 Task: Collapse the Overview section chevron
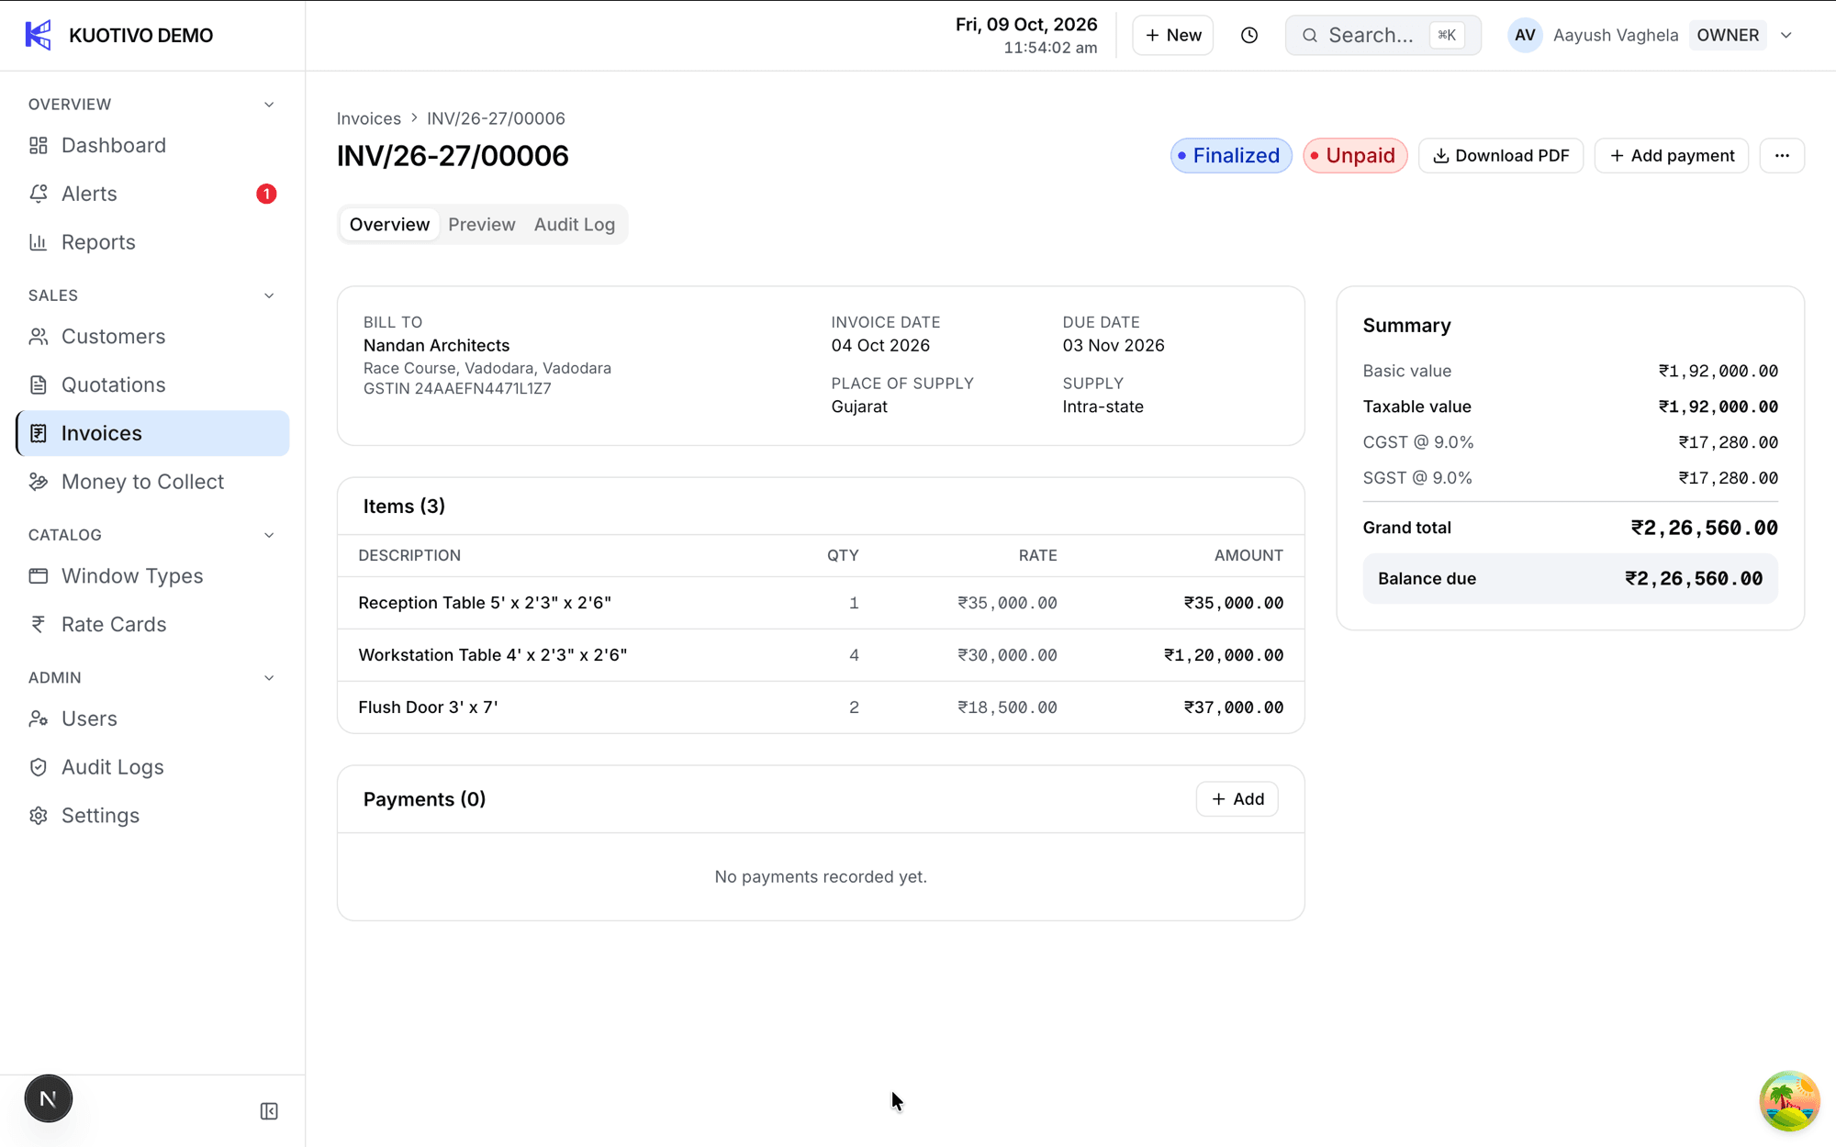269,105
